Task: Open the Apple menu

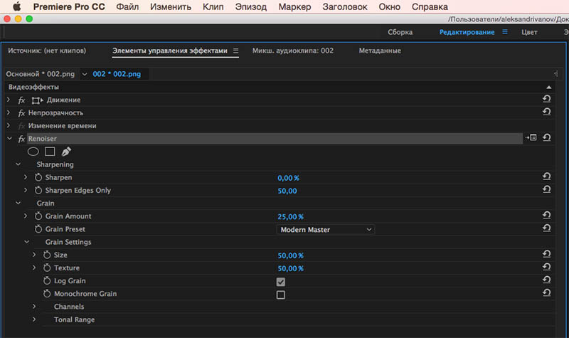Action: [16, 6]
